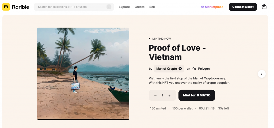
Task: Click the Rarible logo icon
Action: pos(6,7)
